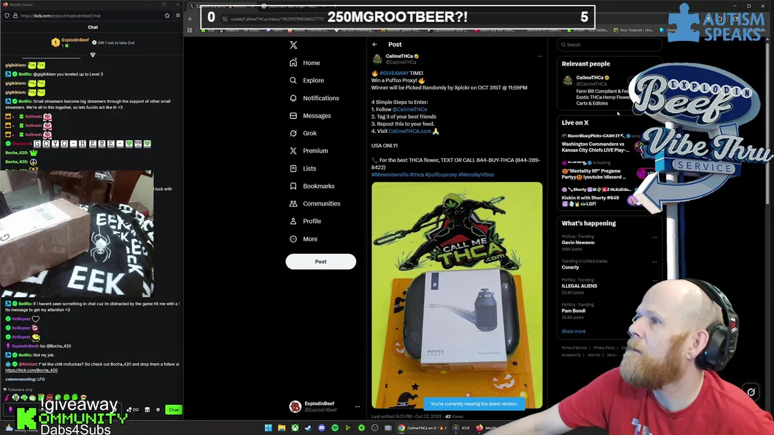
Task: Open Bookmarks in X sidebar
Action: [x=311, y=186]
